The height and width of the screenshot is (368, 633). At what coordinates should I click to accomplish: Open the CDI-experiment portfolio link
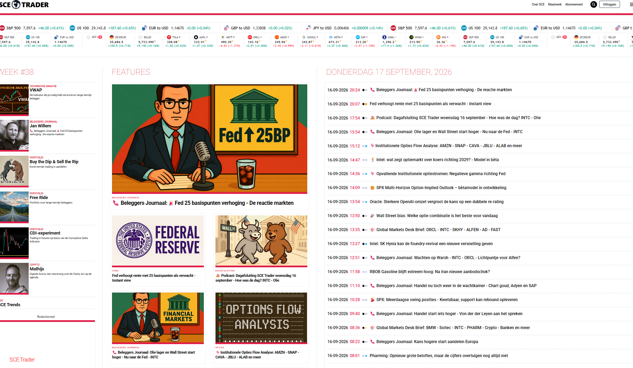(x=45, y=233)
